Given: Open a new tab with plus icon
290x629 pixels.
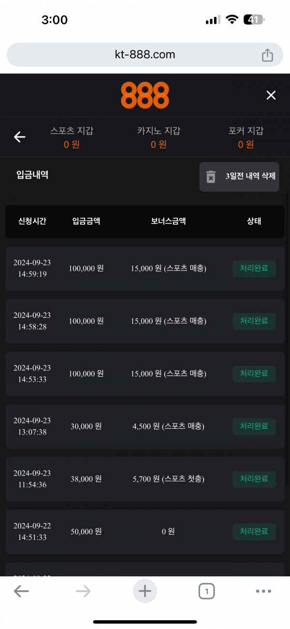Looking at the screenshot, I should [x=145, y=591].
